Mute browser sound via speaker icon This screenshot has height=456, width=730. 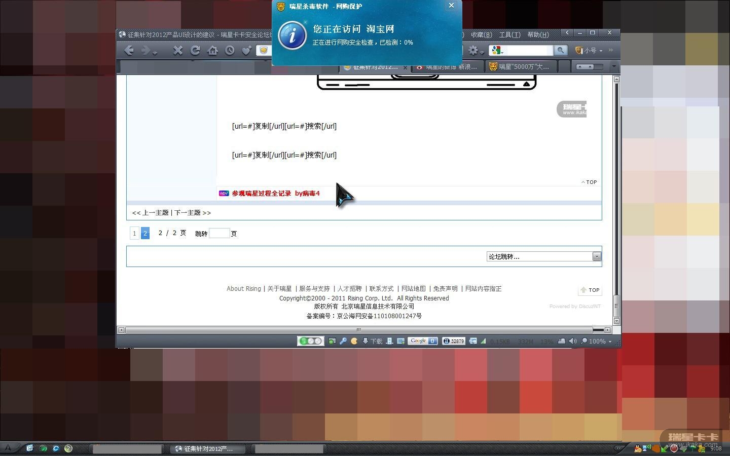point(573,341)
